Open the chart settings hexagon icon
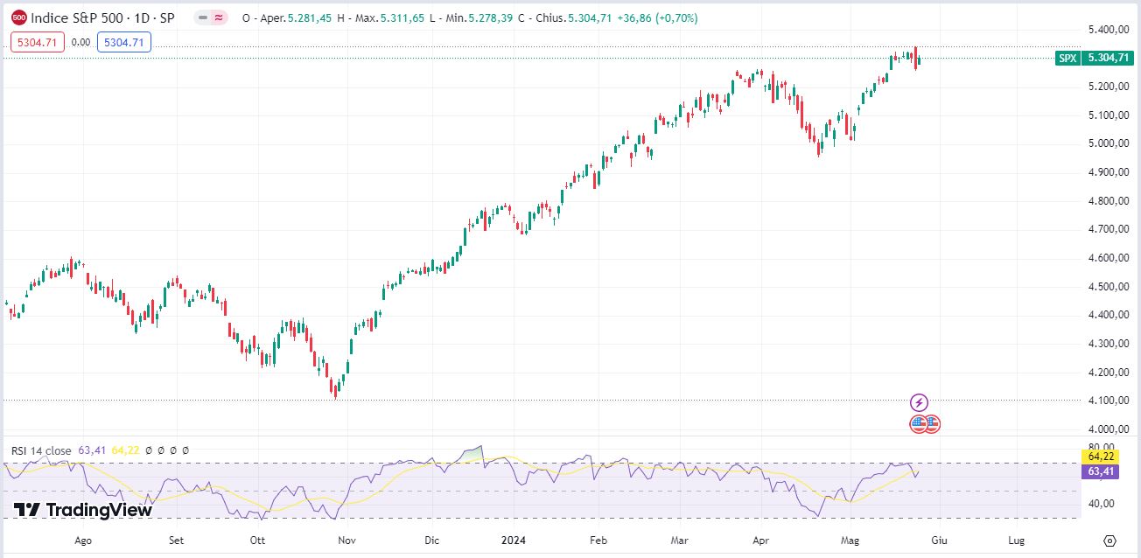Image resolution: width=1141 pixels, height=558 pixels. pyautogui.click(x=1109, y=541)
